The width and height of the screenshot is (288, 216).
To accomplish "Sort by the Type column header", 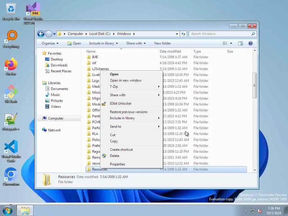I will [208, 51].
